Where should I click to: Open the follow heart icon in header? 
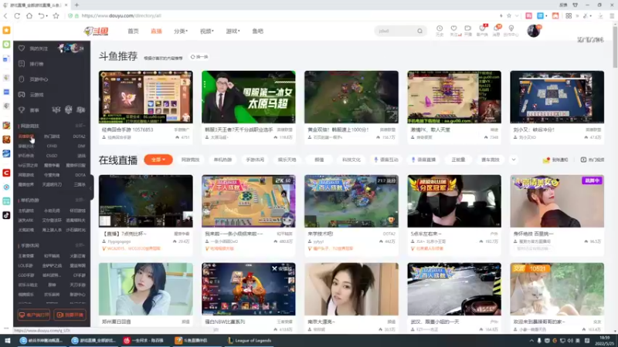453,29
